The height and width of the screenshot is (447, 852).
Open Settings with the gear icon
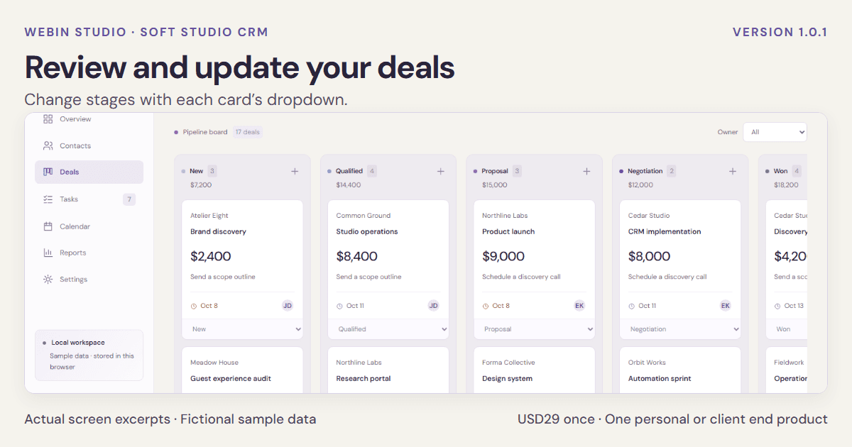48,280
